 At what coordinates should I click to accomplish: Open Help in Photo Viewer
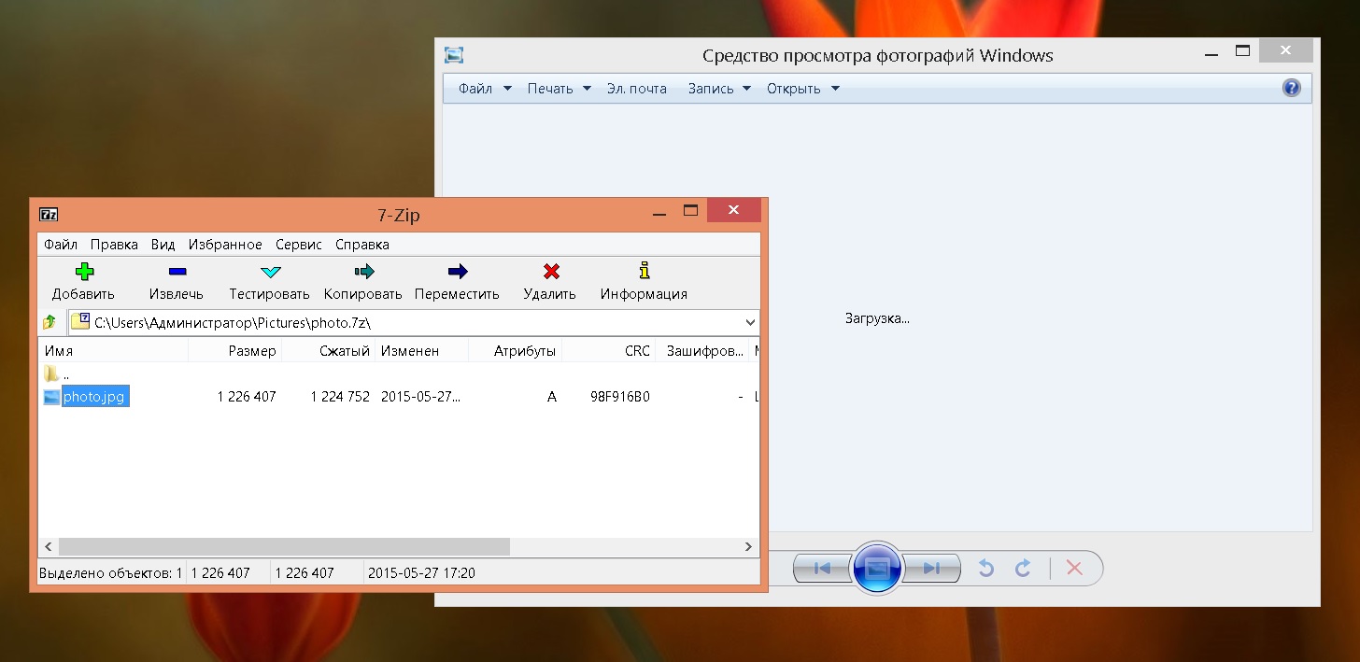pos(1292,88)
